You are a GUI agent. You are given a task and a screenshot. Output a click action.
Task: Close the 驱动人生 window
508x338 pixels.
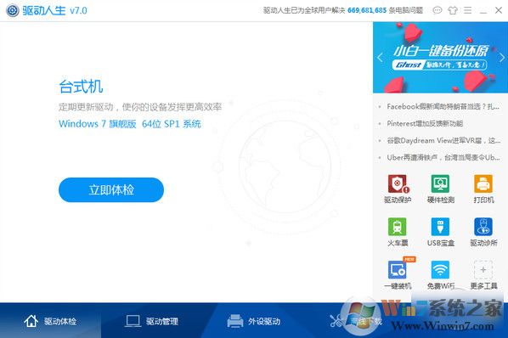(x=499, y=10)
